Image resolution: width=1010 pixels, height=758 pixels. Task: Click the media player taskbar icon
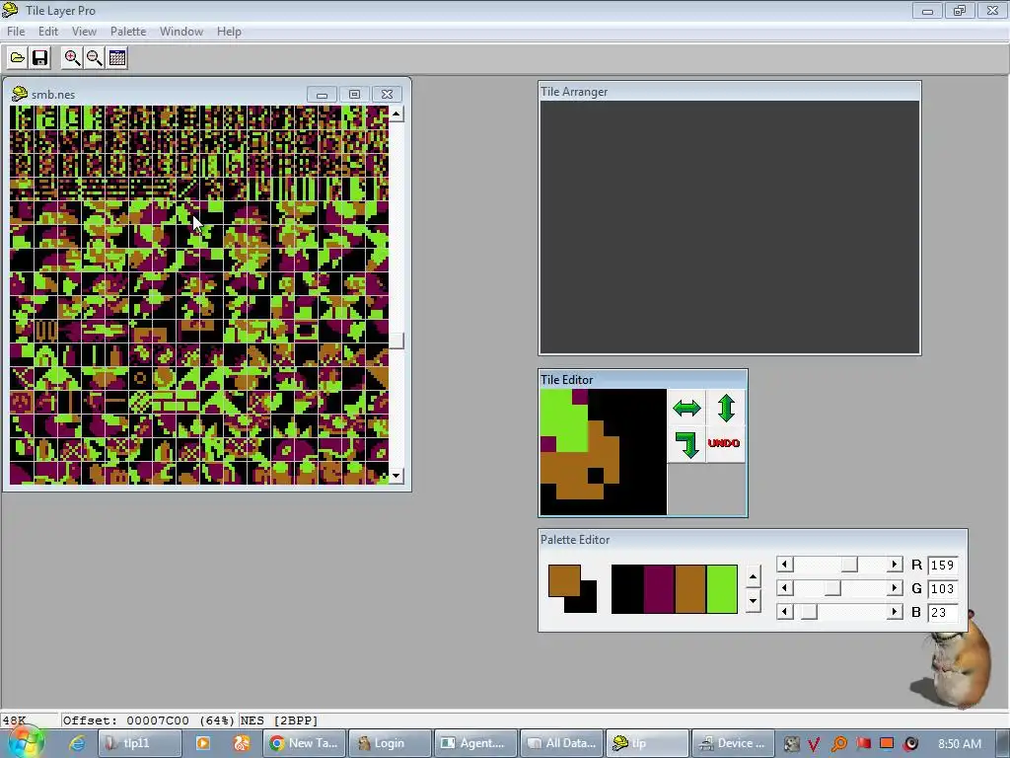203,743
